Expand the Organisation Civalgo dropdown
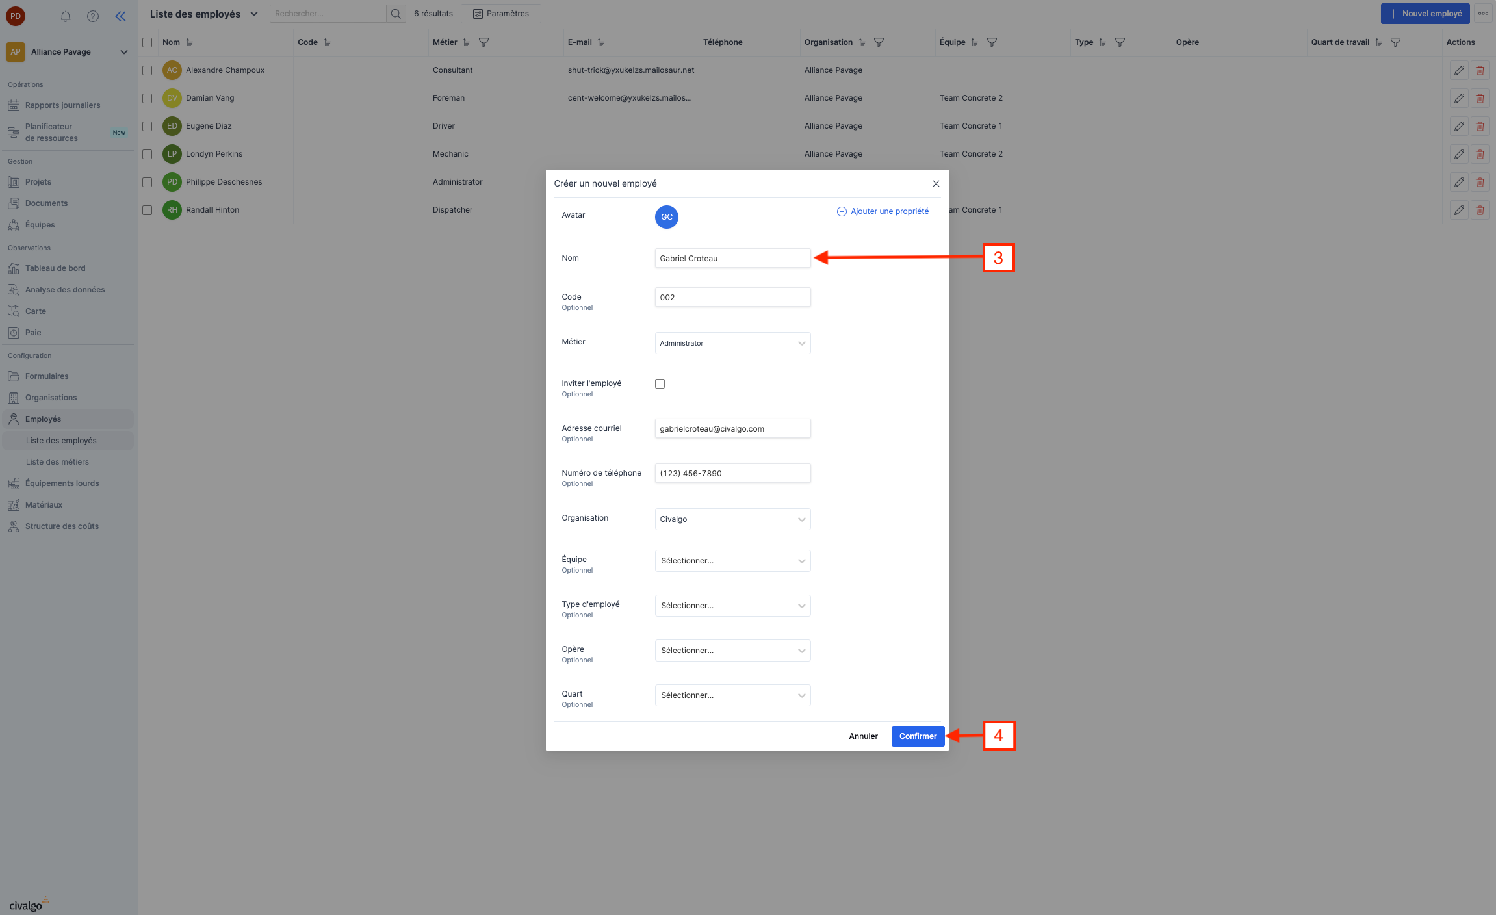Image resolution: width=1496 pixels, height=915 pixels. tap(732, 519)
